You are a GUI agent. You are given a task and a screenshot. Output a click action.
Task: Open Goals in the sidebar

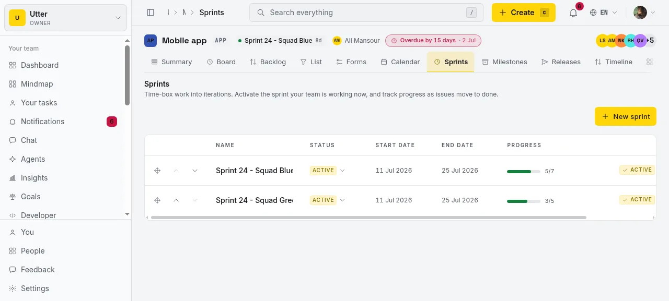tap(63, 197)
